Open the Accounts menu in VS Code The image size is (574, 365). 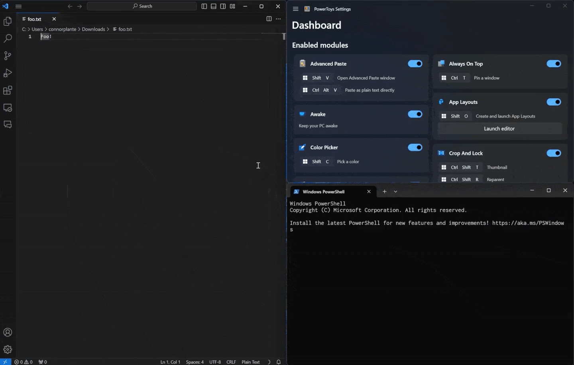click(x=8, y=332)
